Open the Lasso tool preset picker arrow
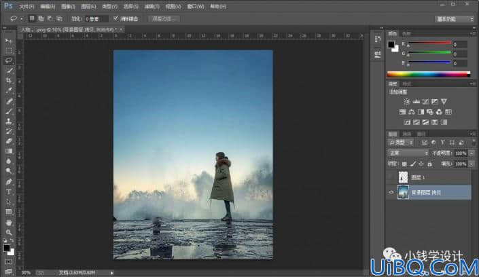Viewport: 479px width, 277px height. click(x=21, y=18)
